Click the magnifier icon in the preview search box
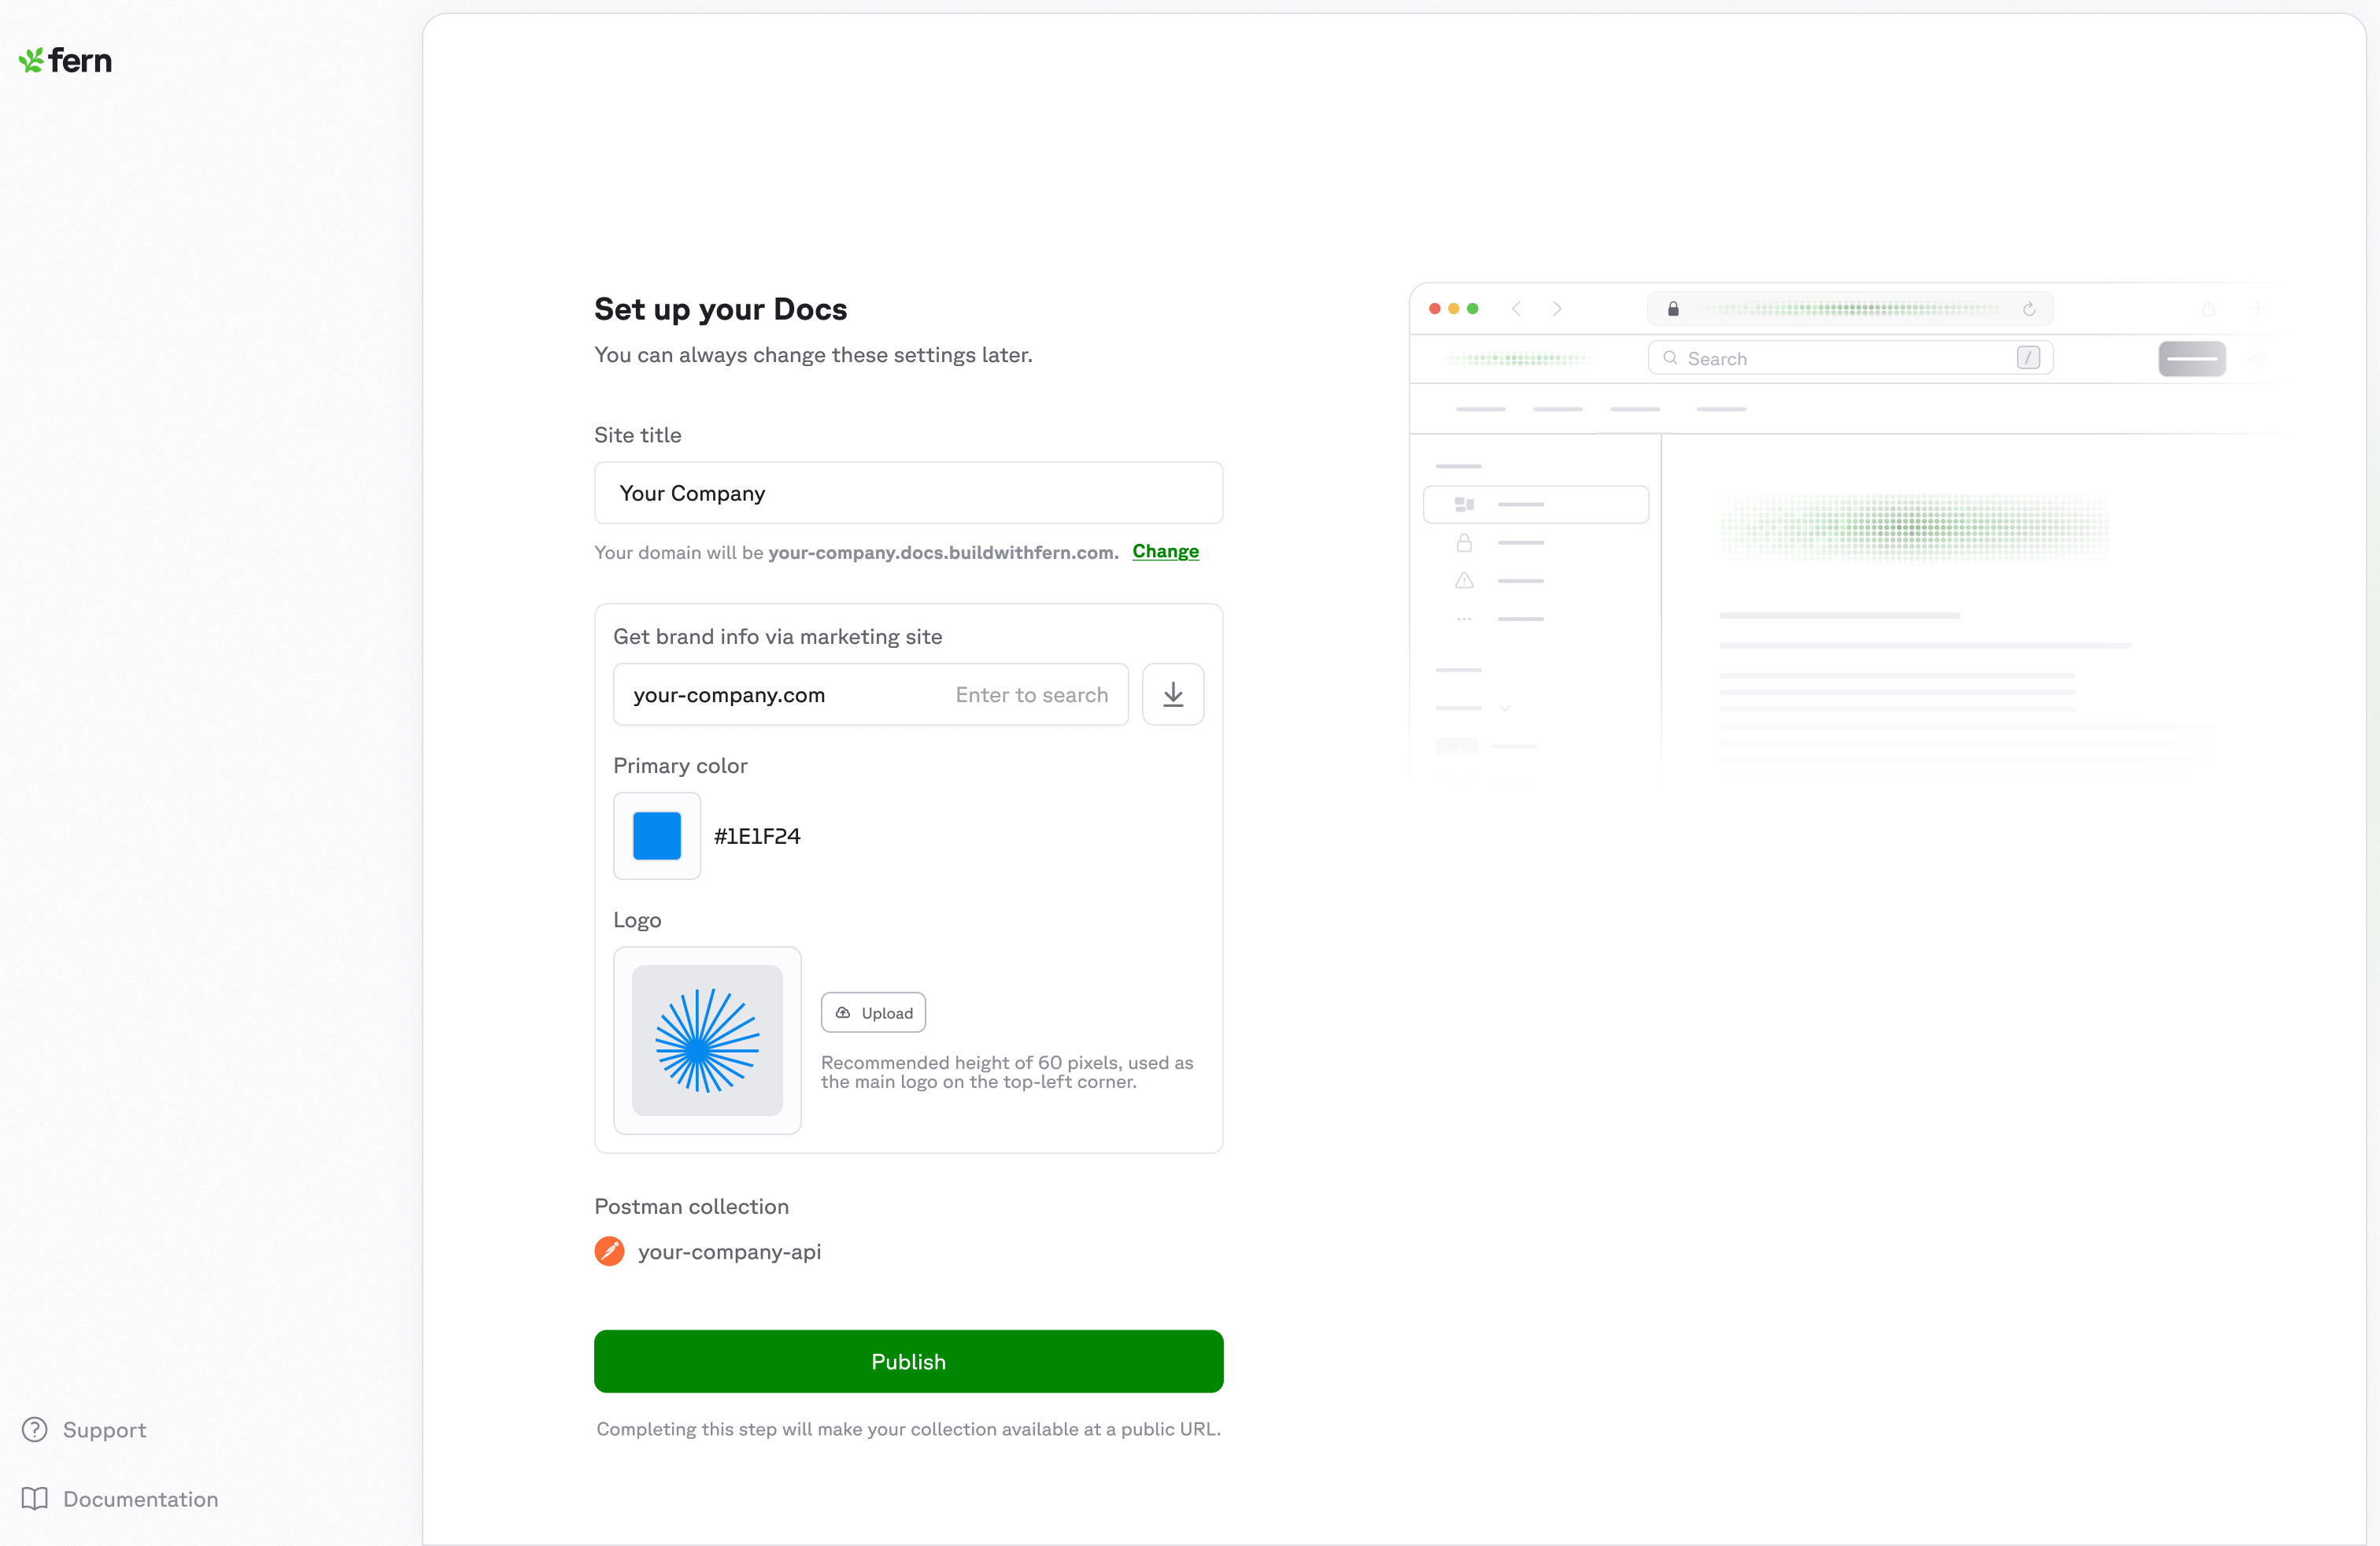Viewport: 2380px width, 1546px height. pos(1669,358)
